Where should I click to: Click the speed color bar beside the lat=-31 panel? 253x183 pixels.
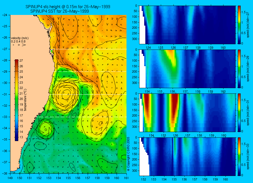(239, 113)
